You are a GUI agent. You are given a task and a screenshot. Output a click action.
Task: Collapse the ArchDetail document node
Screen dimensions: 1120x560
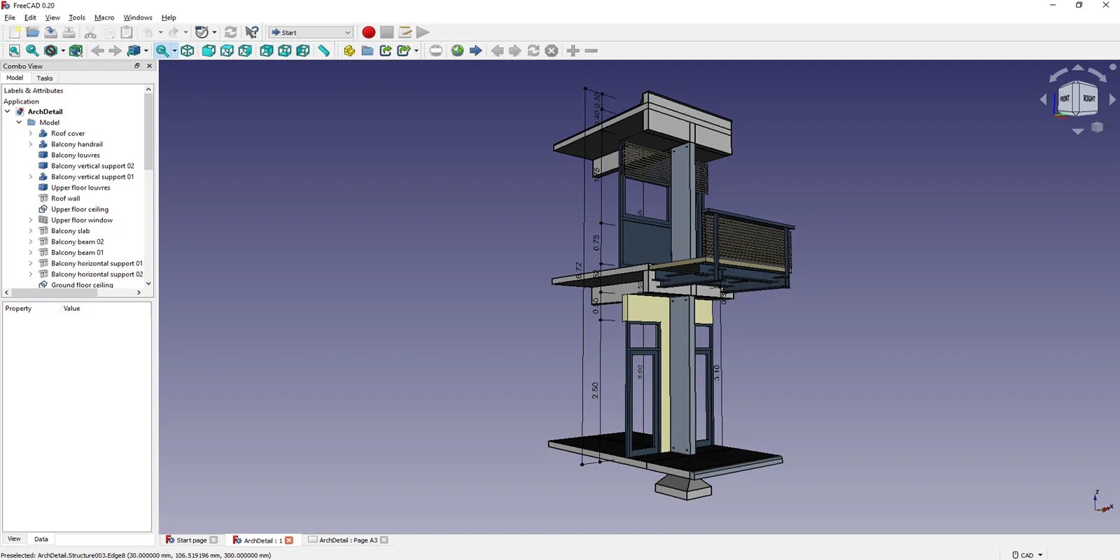tap(8, 111)
